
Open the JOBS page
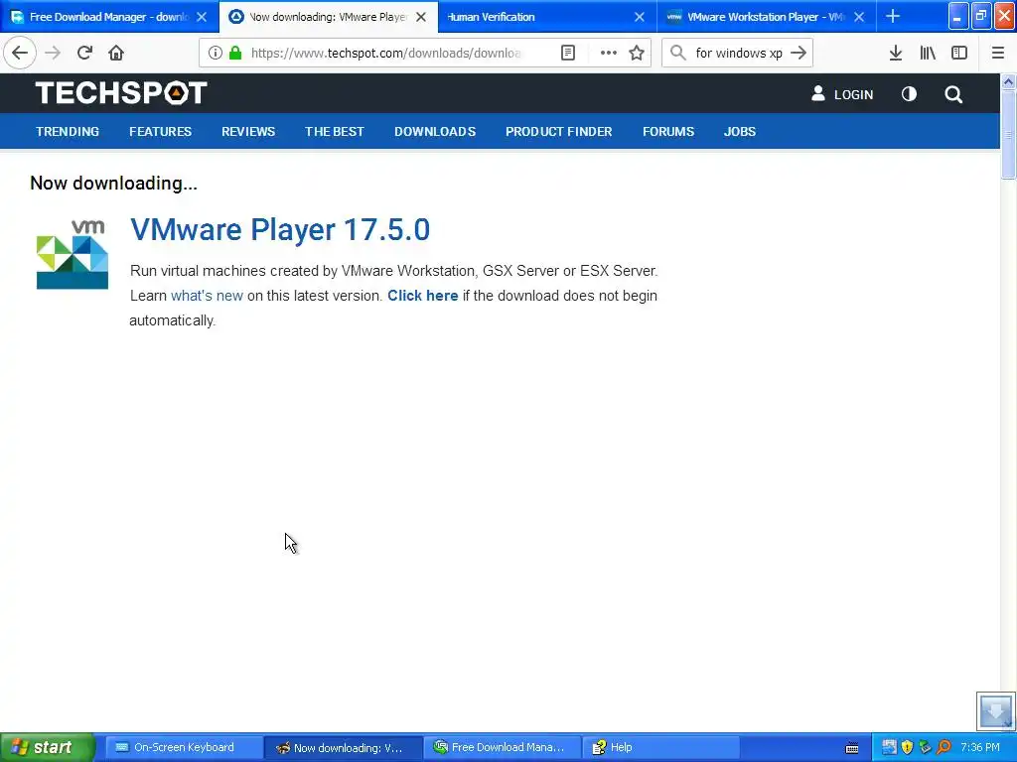click(x=740, y=132)
